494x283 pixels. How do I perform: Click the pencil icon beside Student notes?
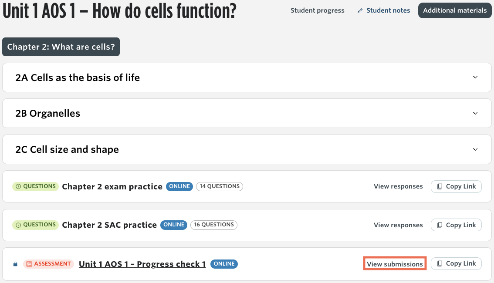click(x=360, y=11)
